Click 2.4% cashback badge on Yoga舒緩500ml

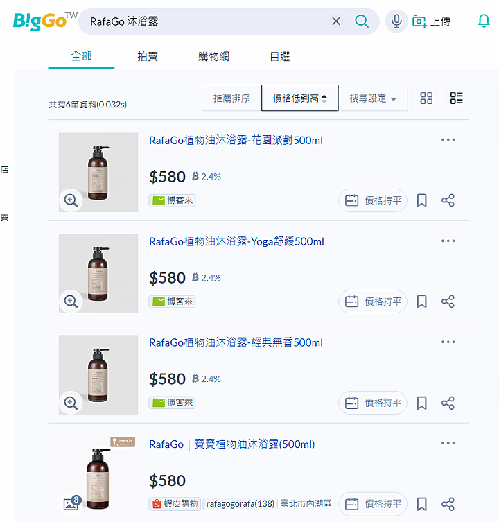click(x=207, y=278)
